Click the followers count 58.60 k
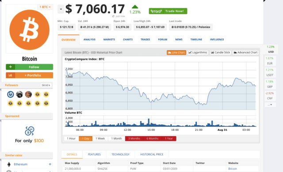 point(46,85)
